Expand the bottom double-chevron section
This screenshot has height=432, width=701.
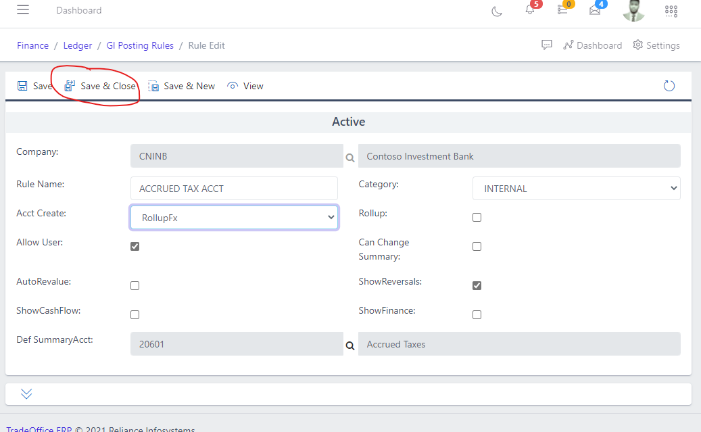[x=26, y=393]
